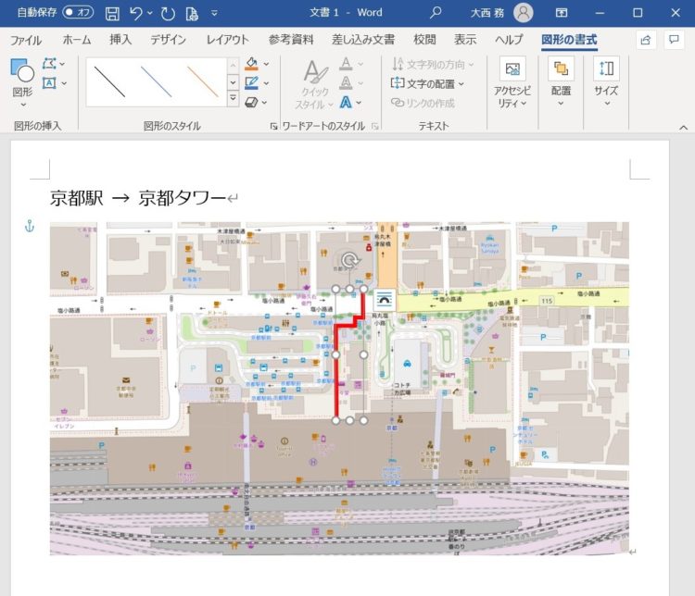Click the user account avatar icon
Image resolution: width=695 pixels, height=596 pixels.
524,13
